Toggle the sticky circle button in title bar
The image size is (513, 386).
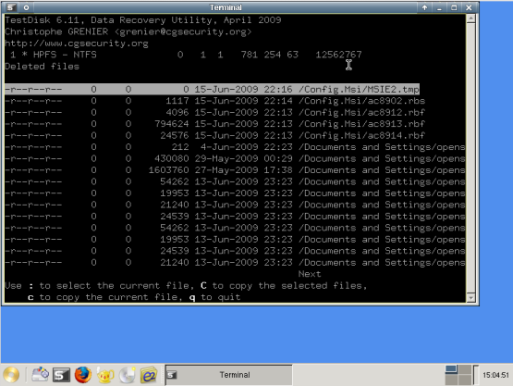pyautogui.click(x=26, y=7)
